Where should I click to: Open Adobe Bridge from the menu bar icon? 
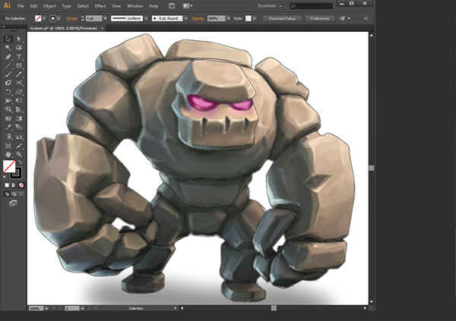(x=172, y=6)
